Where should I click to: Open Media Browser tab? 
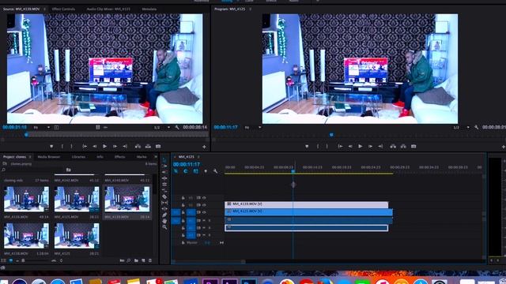click(x=49, y=157)
